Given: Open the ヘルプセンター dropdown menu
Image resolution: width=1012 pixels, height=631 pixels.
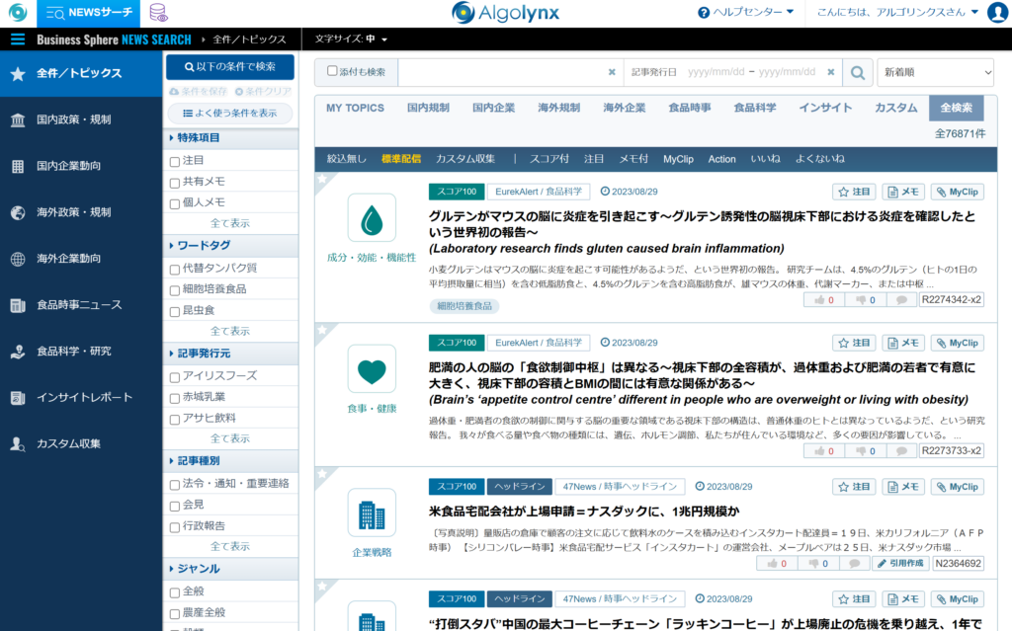Looking at the screenshot, I should coord(745,13).
